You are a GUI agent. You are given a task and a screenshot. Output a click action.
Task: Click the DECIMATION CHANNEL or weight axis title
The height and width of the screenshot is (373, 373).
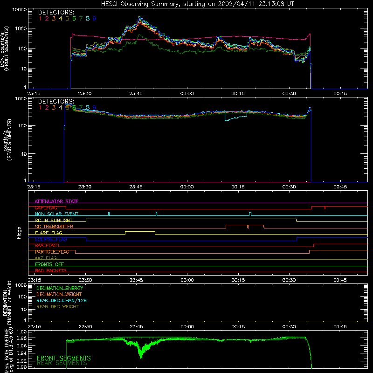pos(7,303)
